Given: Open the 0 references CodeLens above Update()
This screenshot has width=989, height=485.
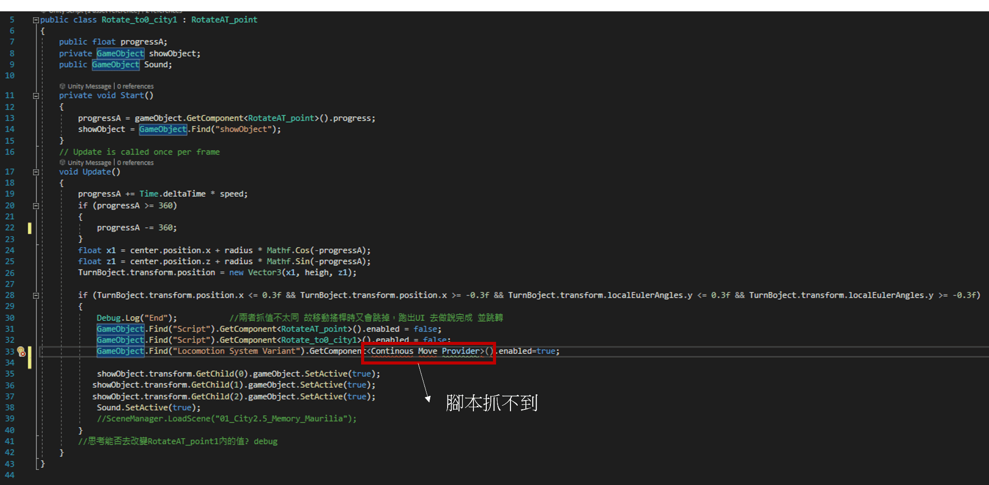Looking at the screenshot, I should [x=135, y=162].
